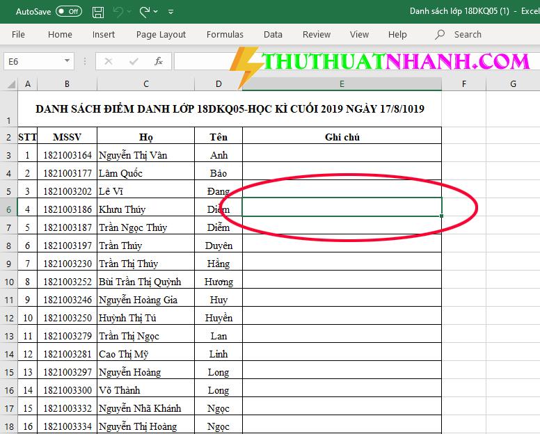540x434 pixels.
Task: Switch to the Home ribbon tab
Action: click(60, 34)
